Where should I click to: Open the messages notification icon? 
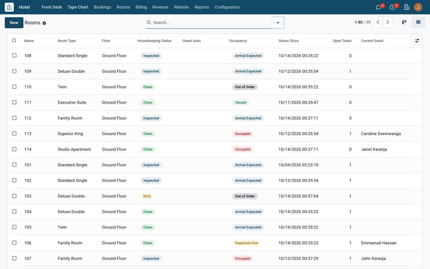pos(378,7)
